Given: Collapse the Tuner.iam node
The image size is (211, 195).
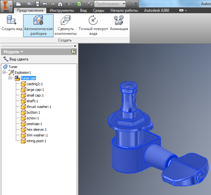Looking at the screenshot, I should point(10,78).
